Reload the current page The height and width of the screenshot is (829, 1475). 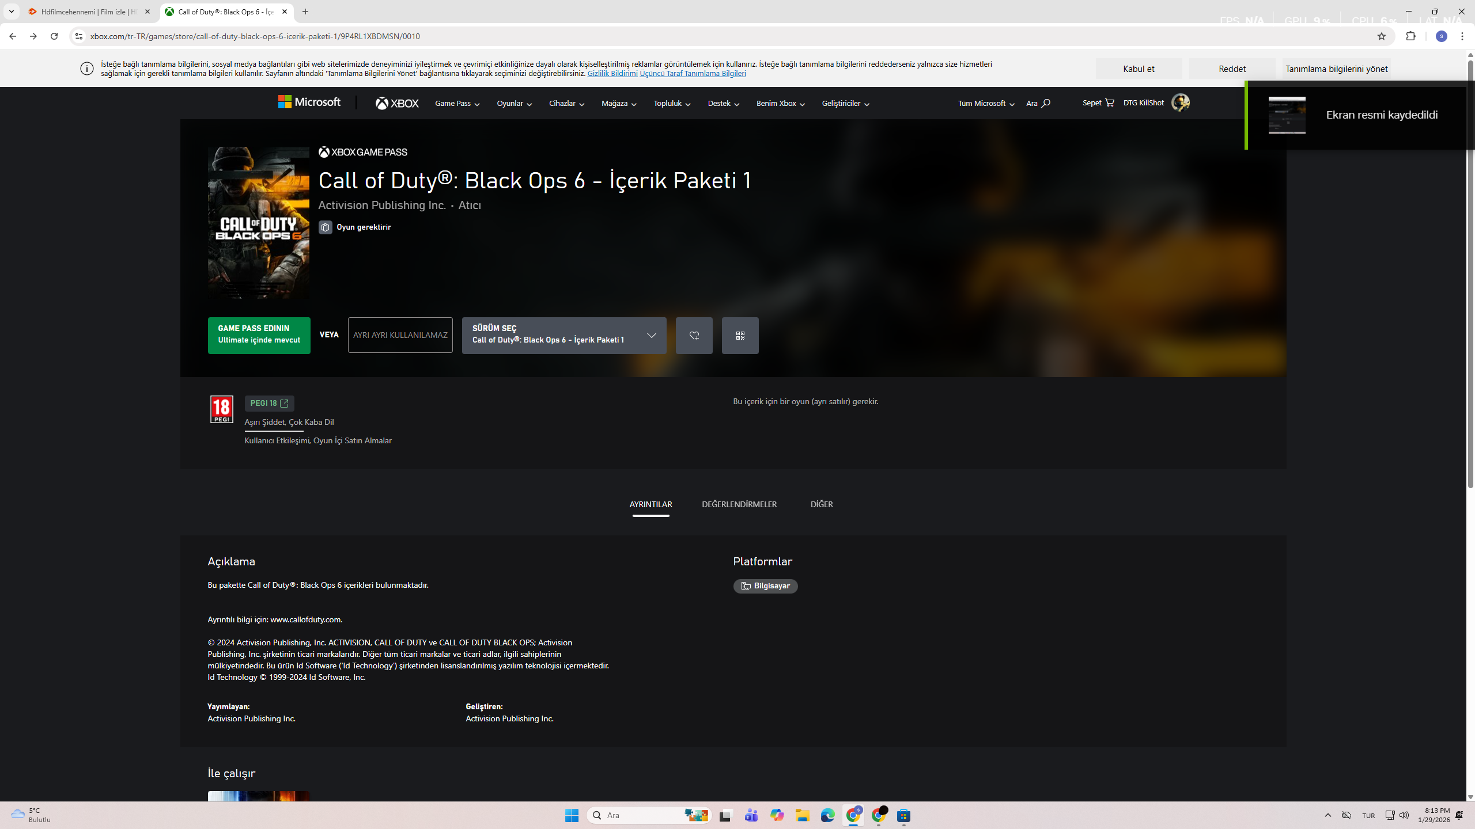point(54,36)
